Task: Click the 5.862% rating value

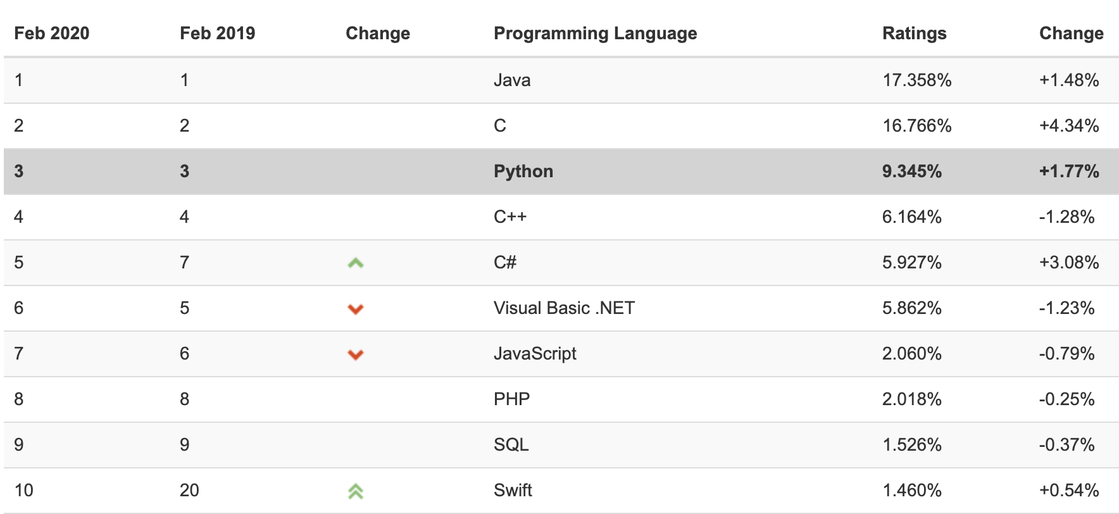Action: tap(912, 308)
